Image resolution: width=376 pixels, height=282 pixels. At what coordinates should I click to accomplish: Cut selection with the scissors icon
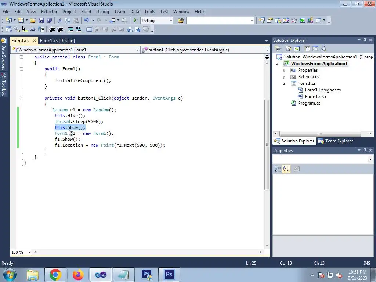coord(59,21)
